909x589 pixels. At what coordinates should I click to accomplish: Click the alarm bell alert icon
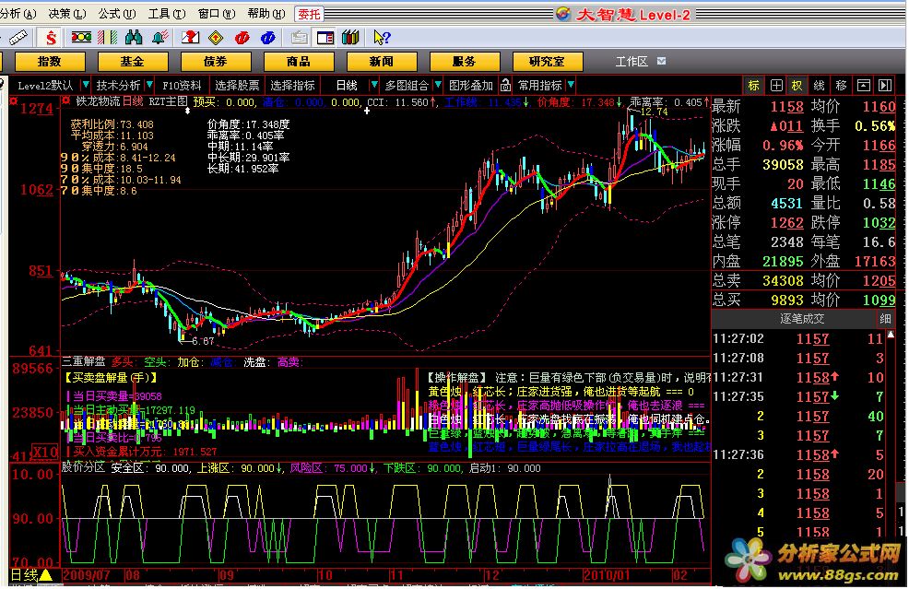tap(160, 38)
